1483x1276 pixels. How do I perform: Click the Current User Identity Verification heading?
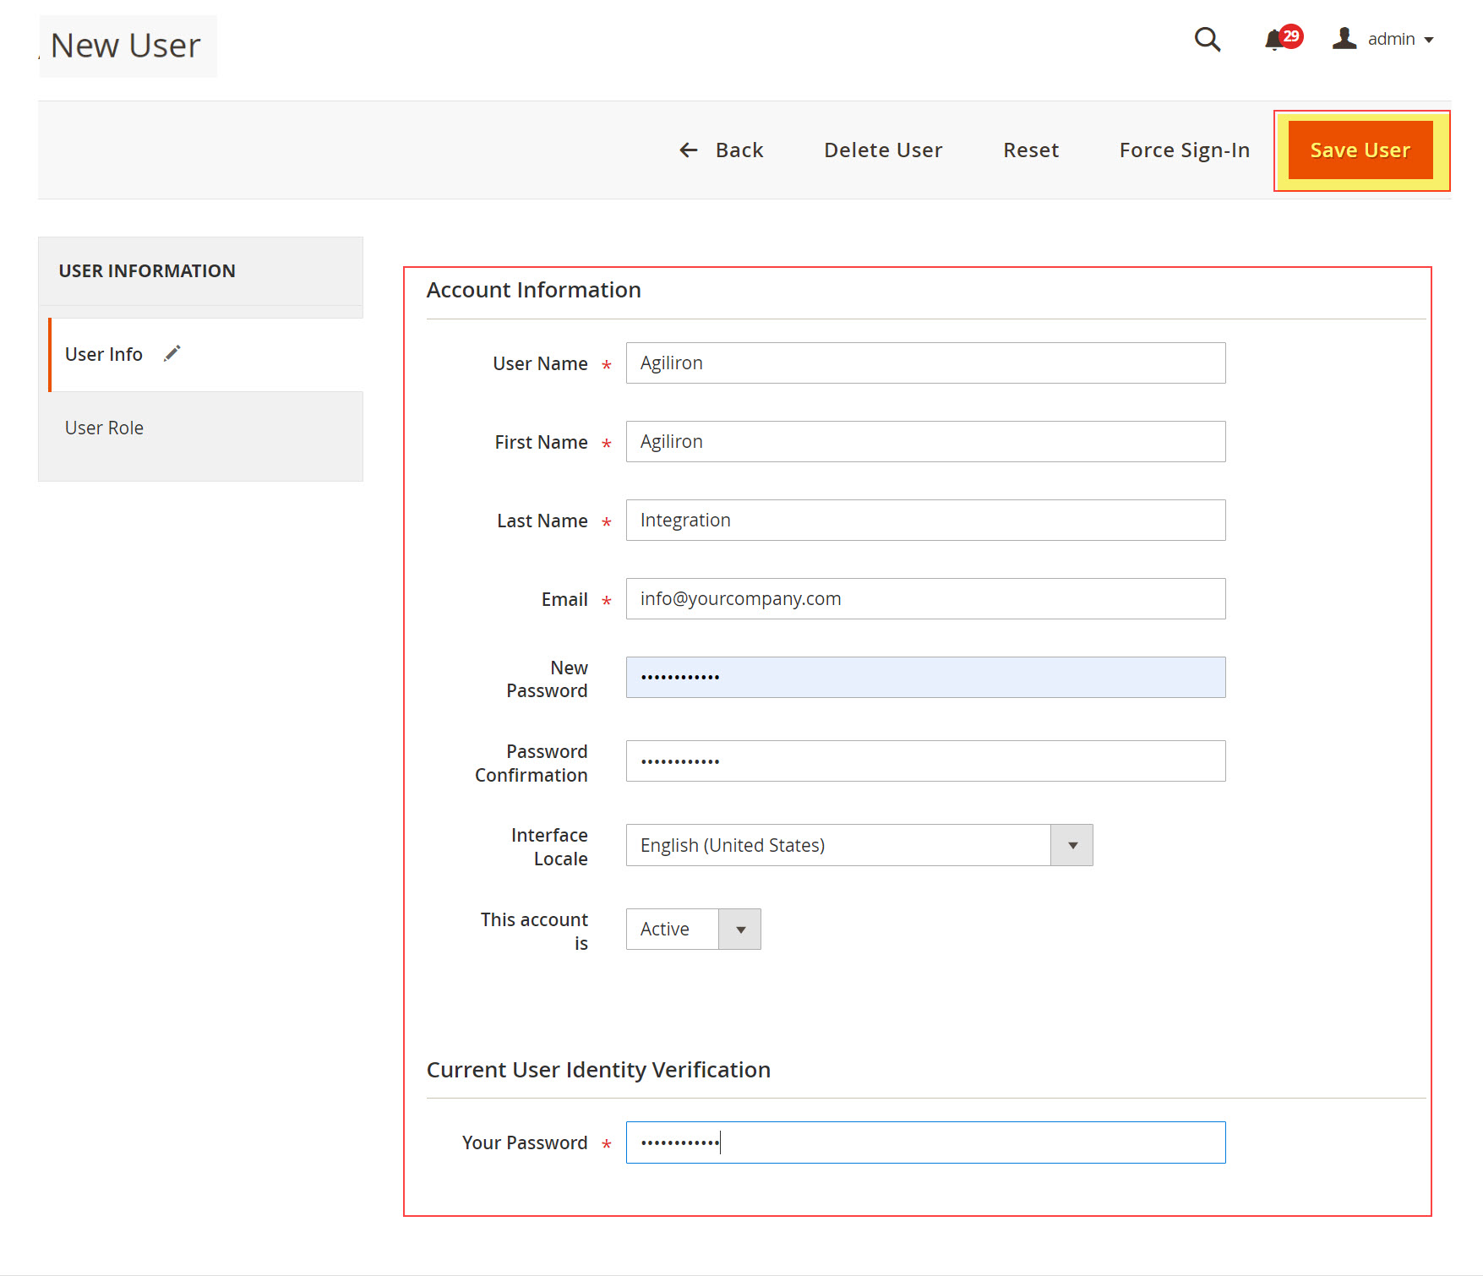pos(598,1070)
